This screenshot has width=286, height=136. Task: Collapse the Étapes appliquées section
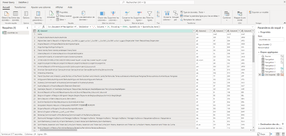pos(258,52)
